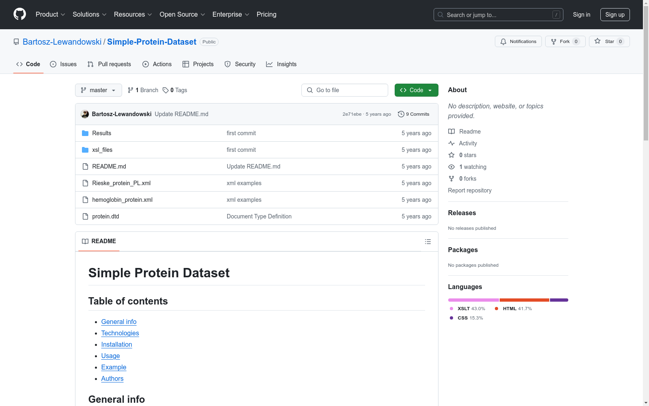Click the README.md file icon
649x406 pixels.
[x=85, y=166]
